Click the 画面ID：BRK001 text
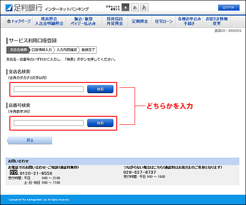The image size is (246, 205). click(x=228, y=31)
